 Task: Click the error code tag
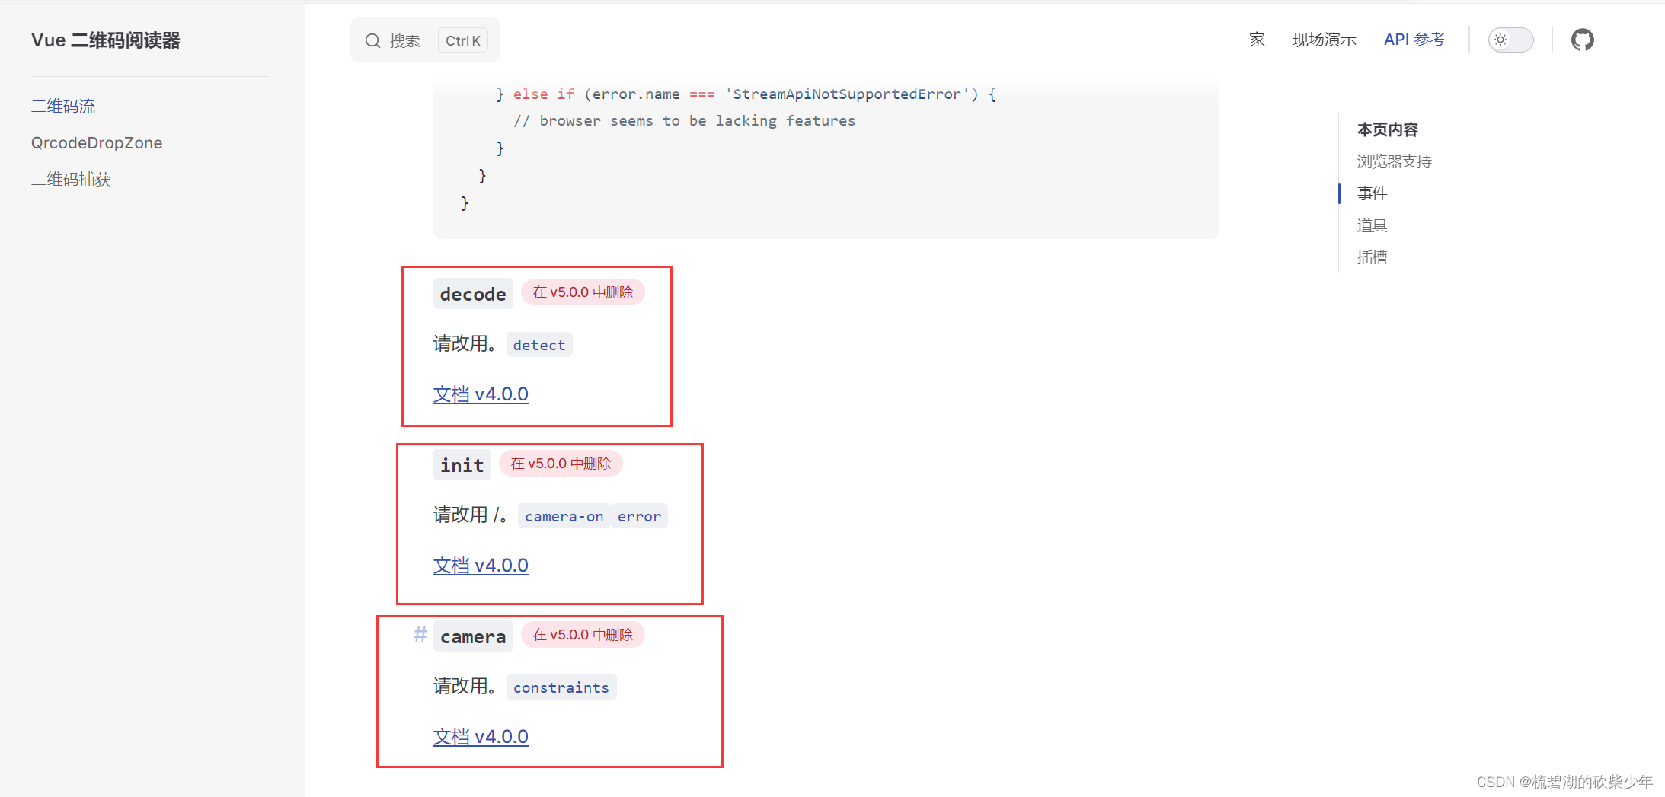639,516
